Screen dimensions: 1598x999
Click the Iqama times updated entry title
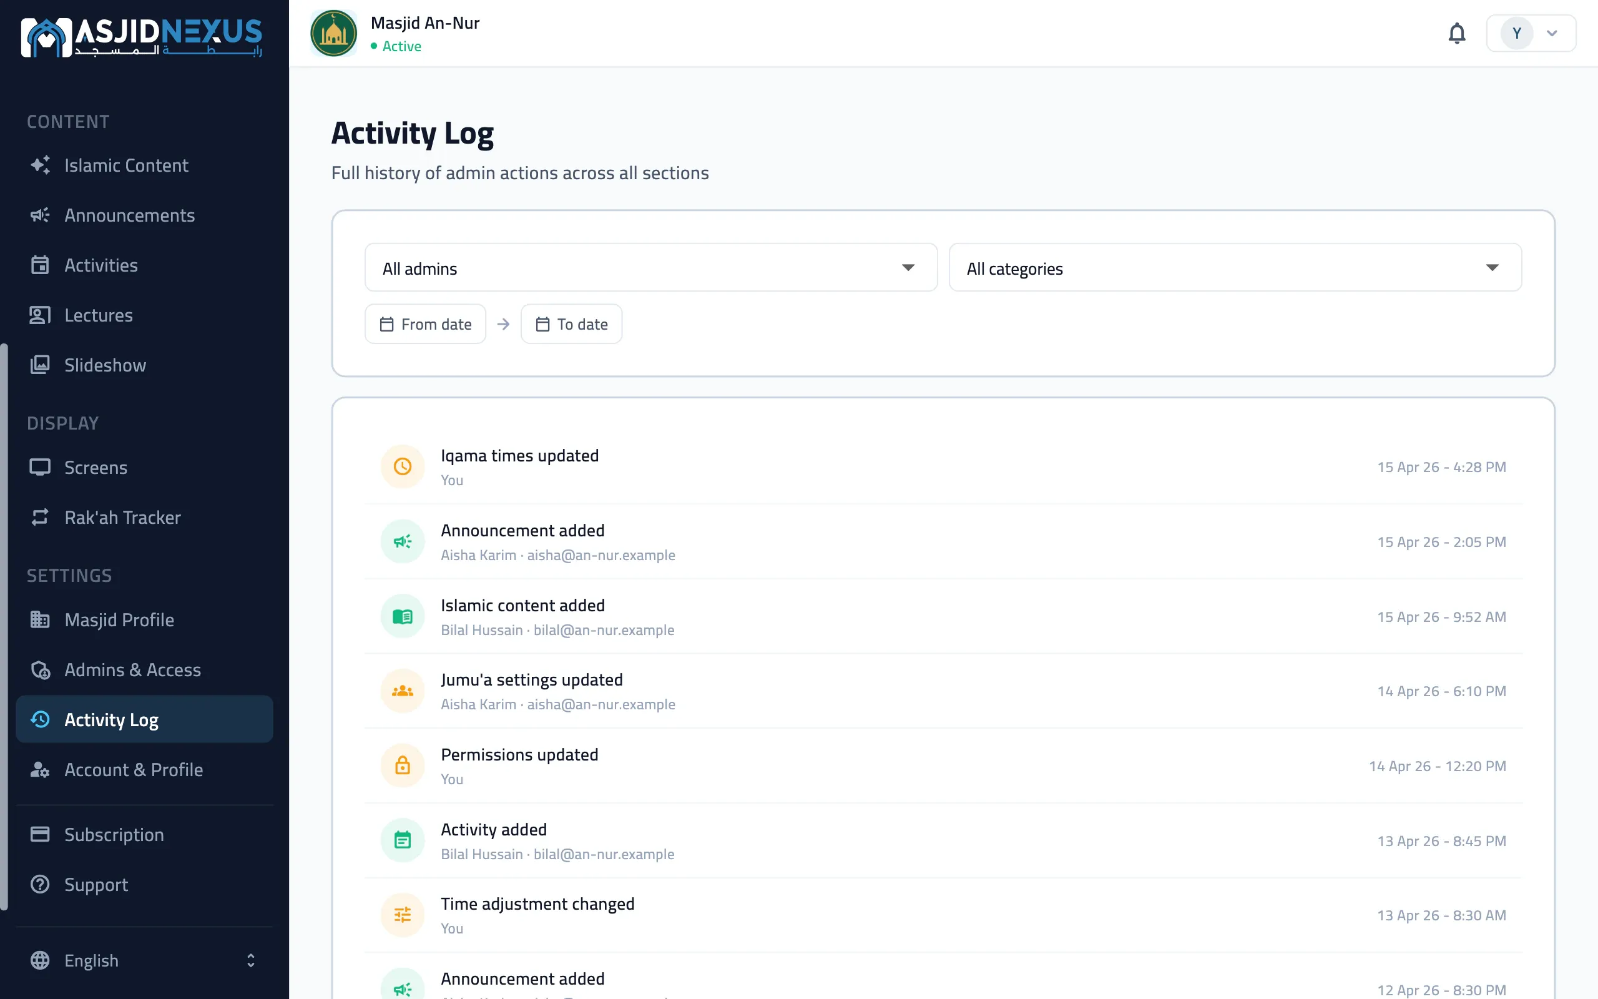pos(520,456)
